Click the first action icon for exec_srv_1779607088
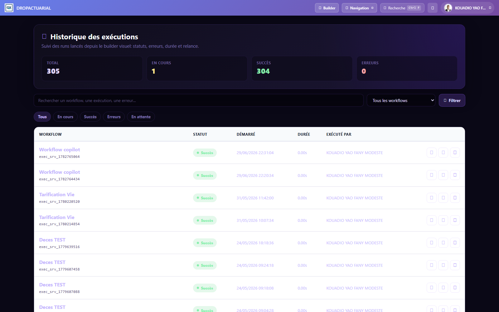 point(432,288)
